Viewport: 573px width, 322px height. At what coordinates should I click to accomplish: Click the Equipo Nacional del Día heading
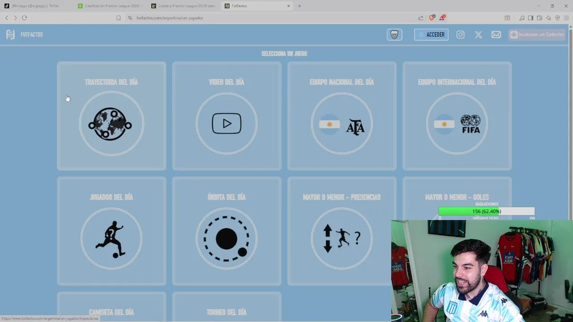tap(342, 82)
